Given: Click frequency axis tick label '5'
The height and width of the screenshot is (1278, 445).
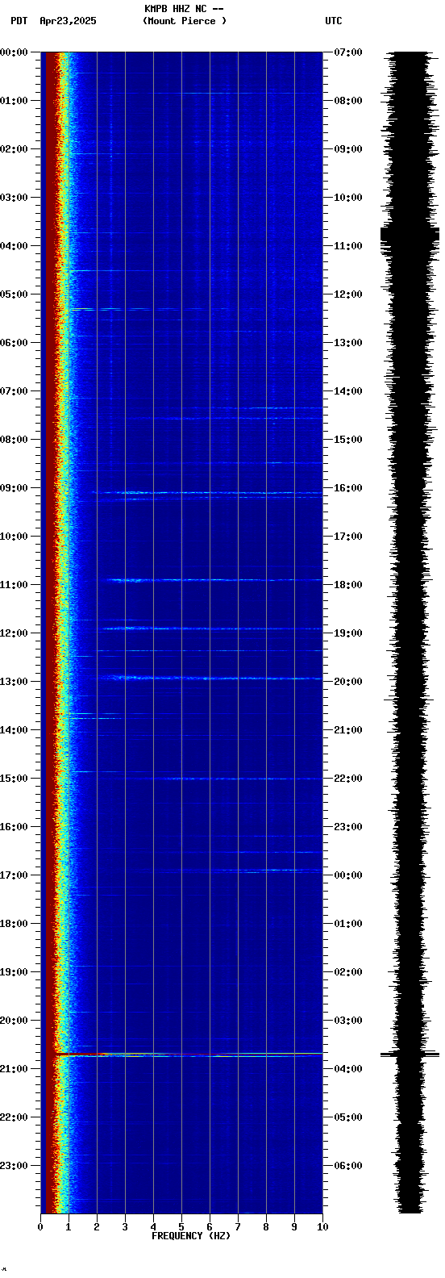Looking at the screenshot, I should (x=181, y=1227).
